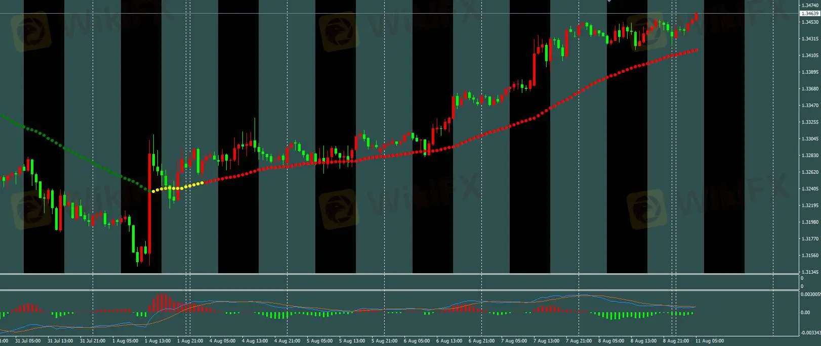
Task: Click the 1.32195 price axis label
Action: pyautogui.click(x=810, y=205)
